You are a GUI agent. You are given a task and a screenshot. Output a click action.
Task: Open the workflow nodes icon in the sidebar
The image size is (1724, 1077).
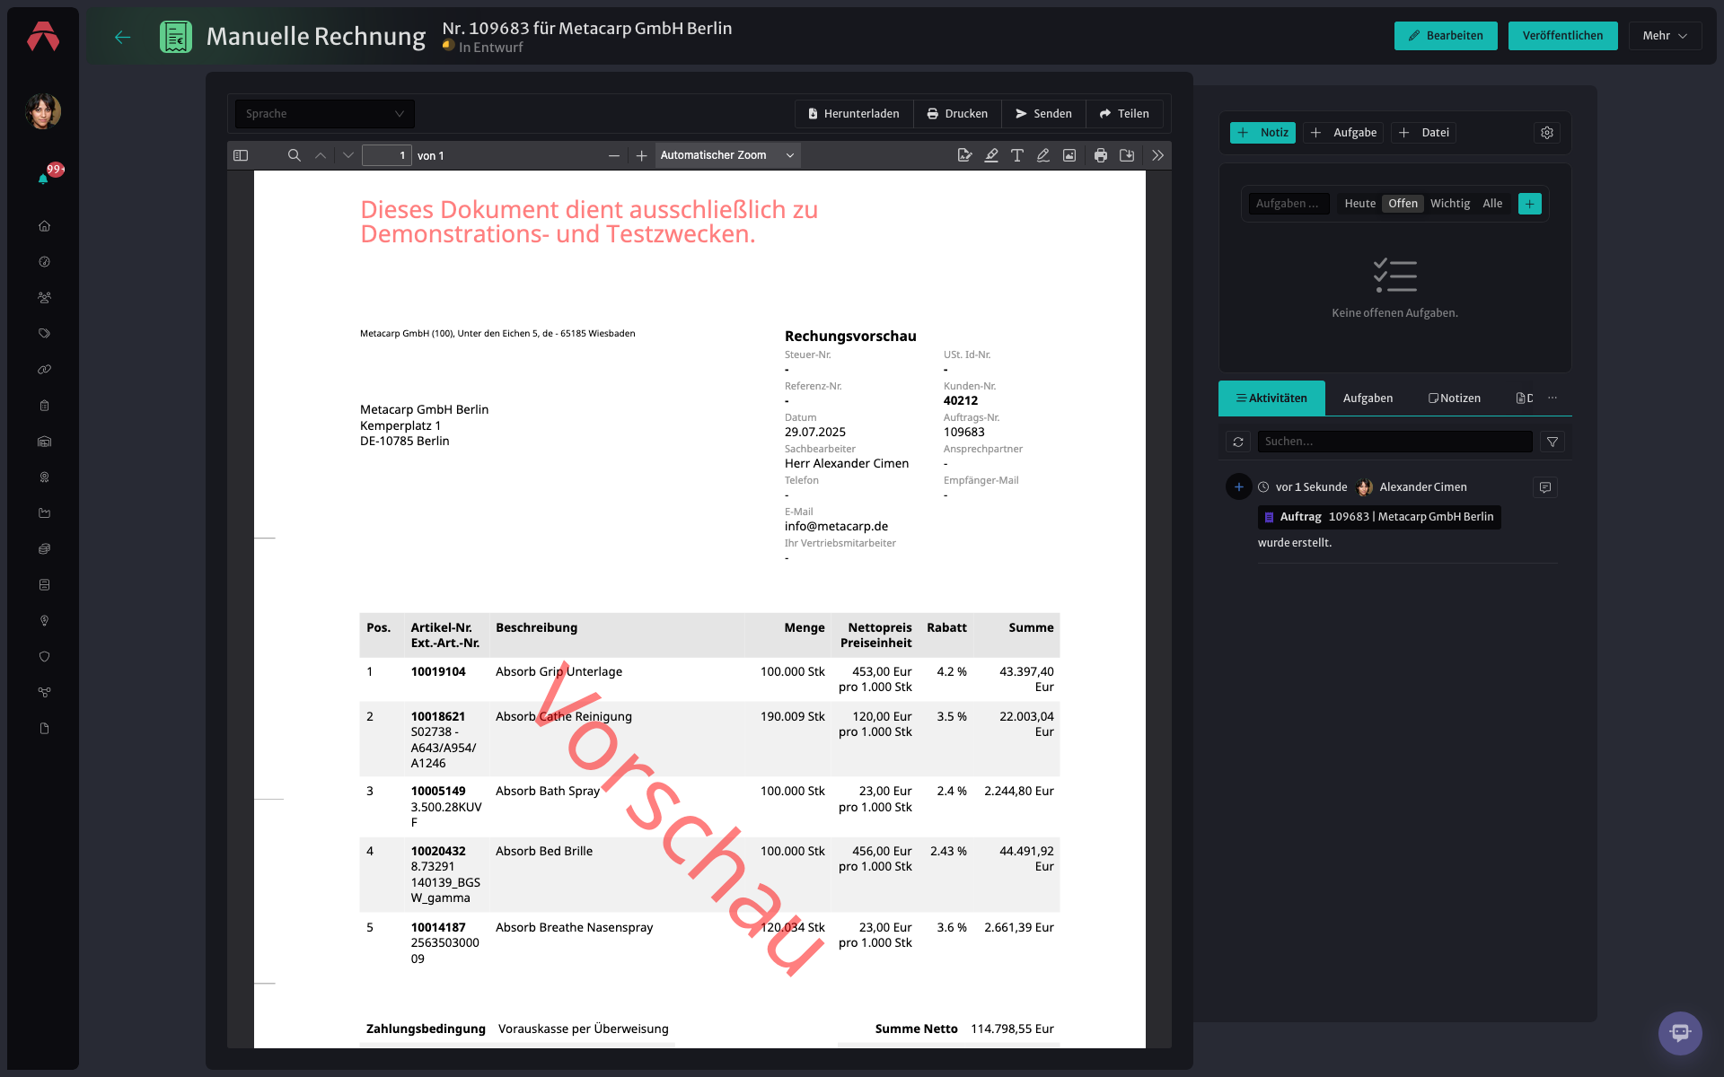tap(44, 693)
